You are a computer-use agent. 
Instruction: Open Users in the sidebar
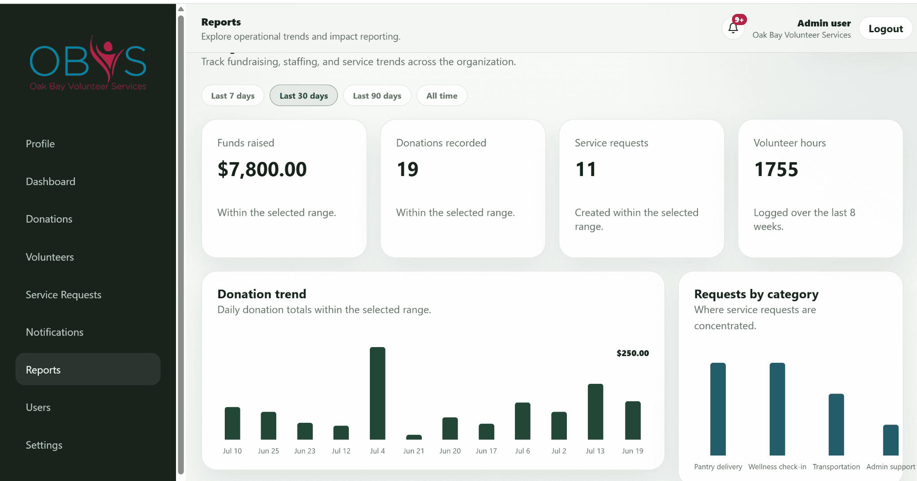(x=88, y=408)
